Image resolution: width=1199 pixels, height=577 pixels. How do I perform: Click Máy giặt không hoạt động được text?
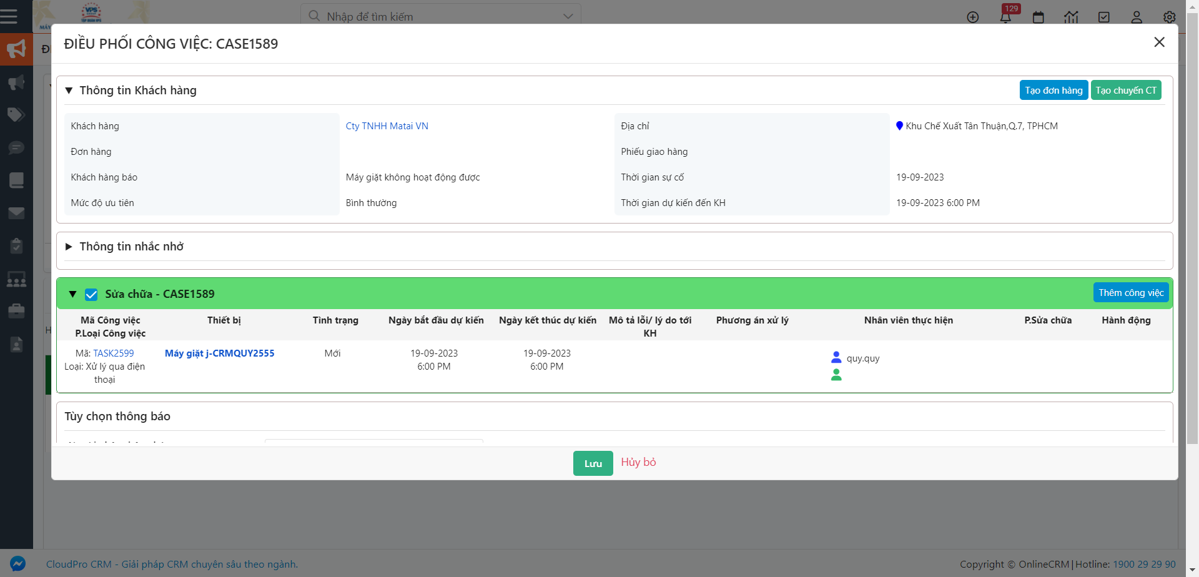(x=413, y=177)
